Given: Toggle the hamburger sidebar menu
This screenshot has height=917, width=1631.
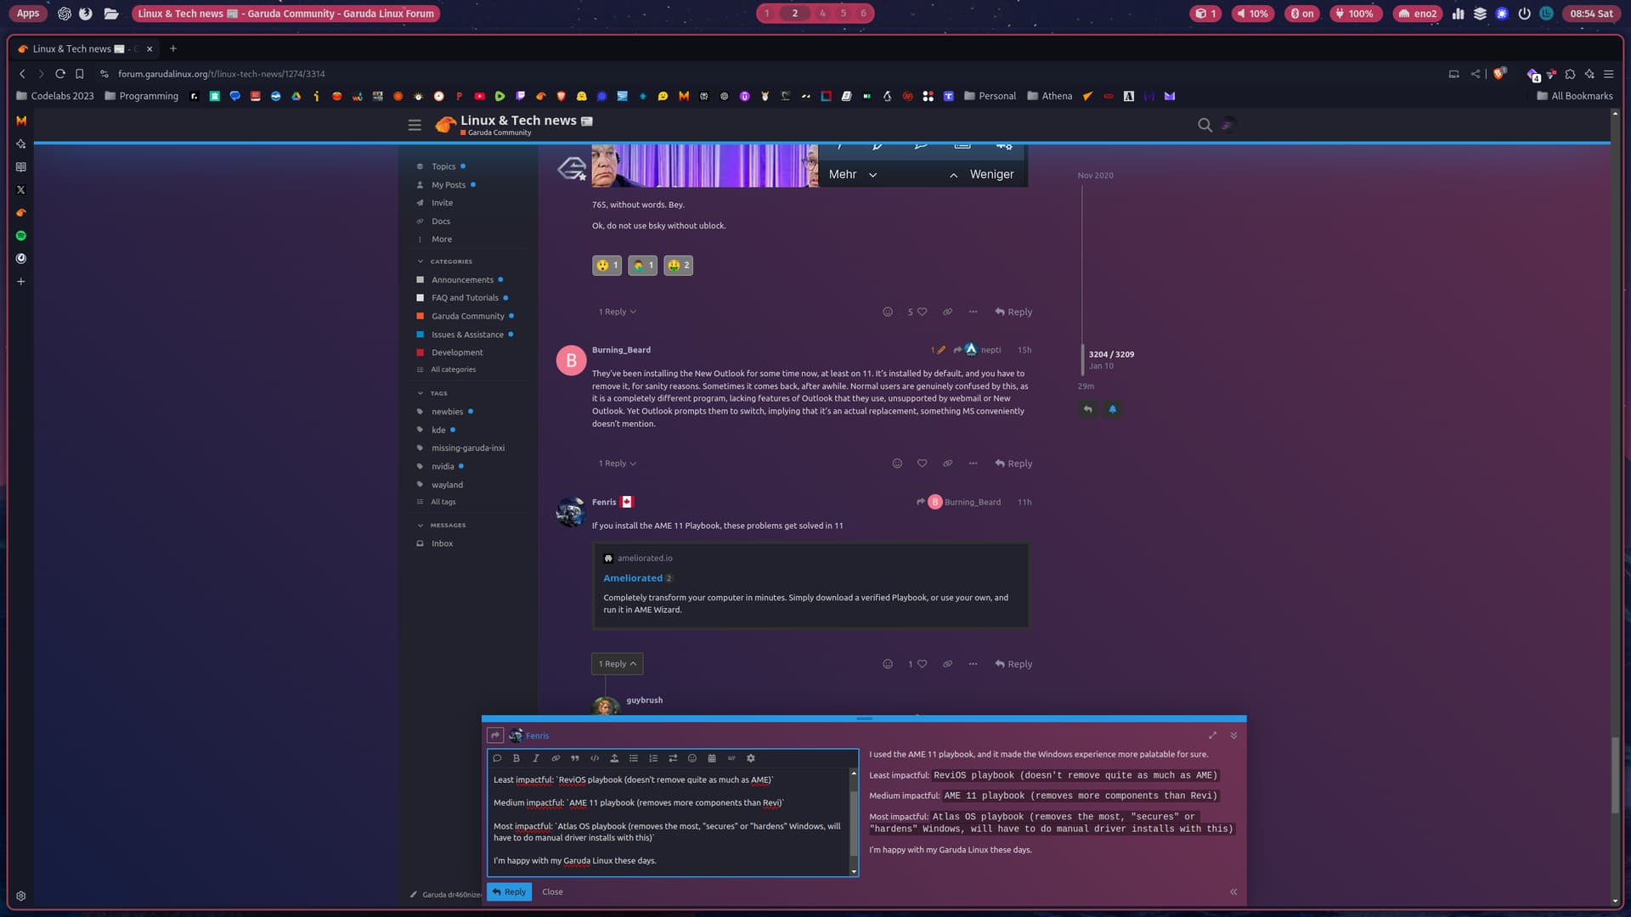Looking at the screenshot, I should click(x=415, y=125).
